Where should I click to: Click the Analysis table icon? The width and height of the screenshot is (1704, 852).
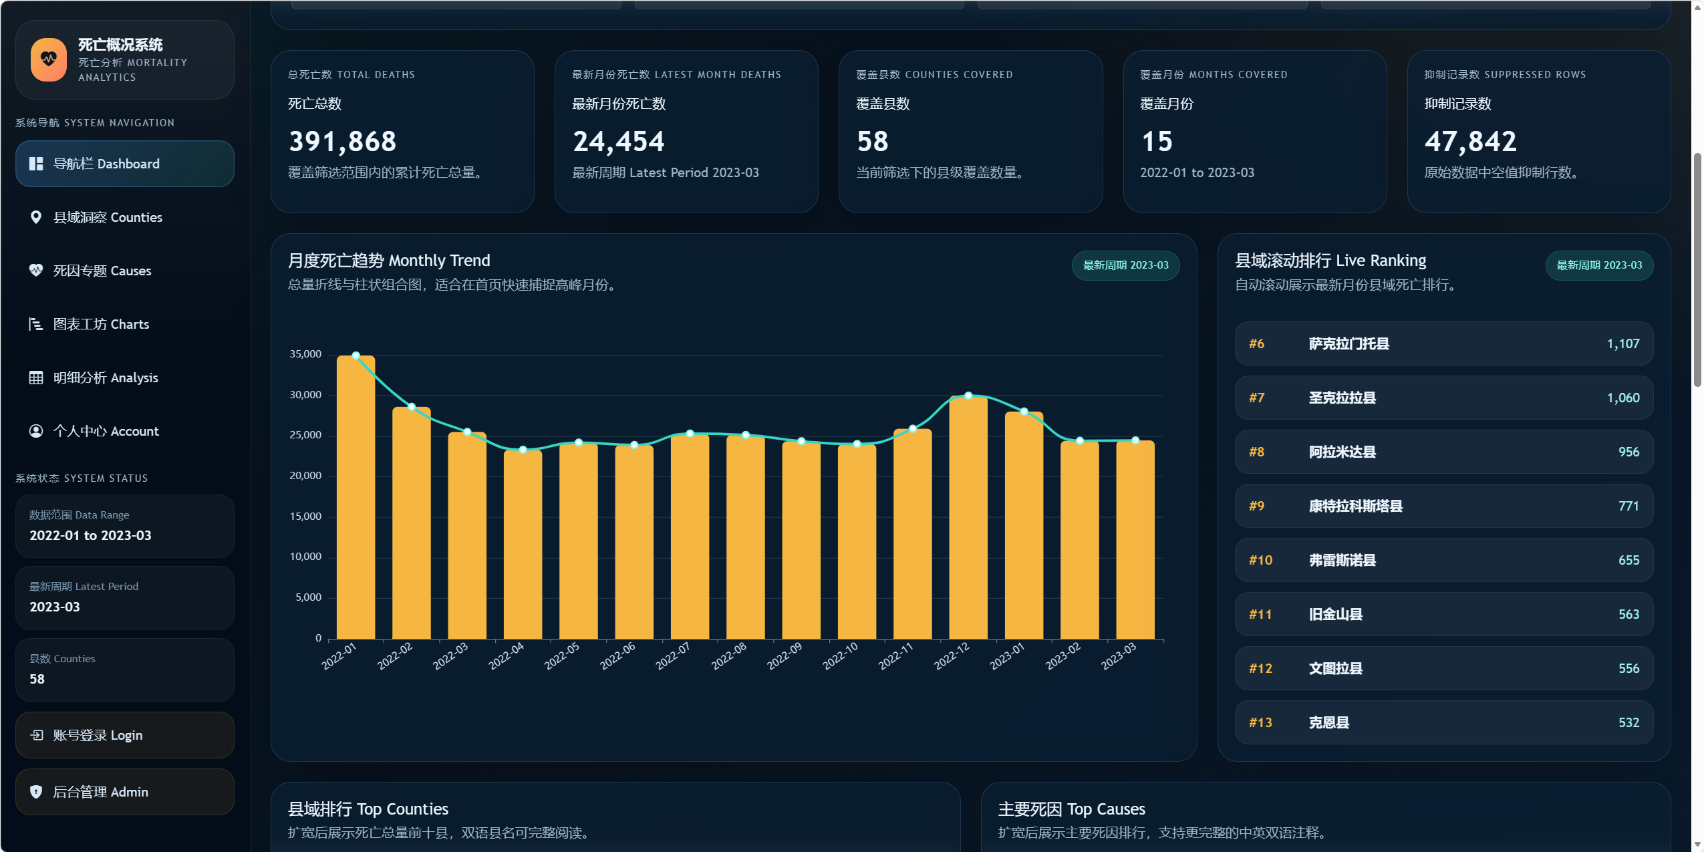pyautogui.click(x=36, y=378)
